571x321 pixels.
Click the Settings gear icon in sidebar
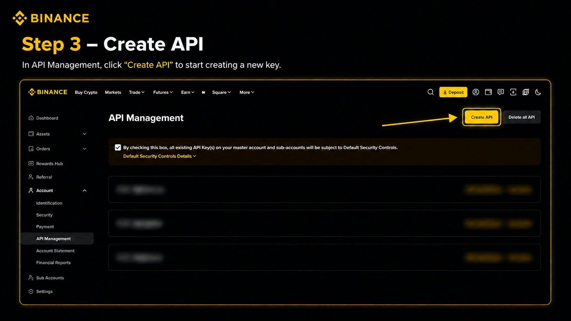[31, 291]
